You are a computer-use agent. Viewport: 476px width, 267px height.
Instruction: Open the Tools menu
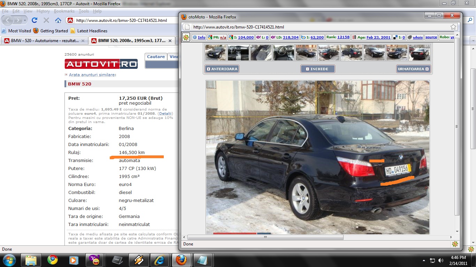[x=84, y=11]
